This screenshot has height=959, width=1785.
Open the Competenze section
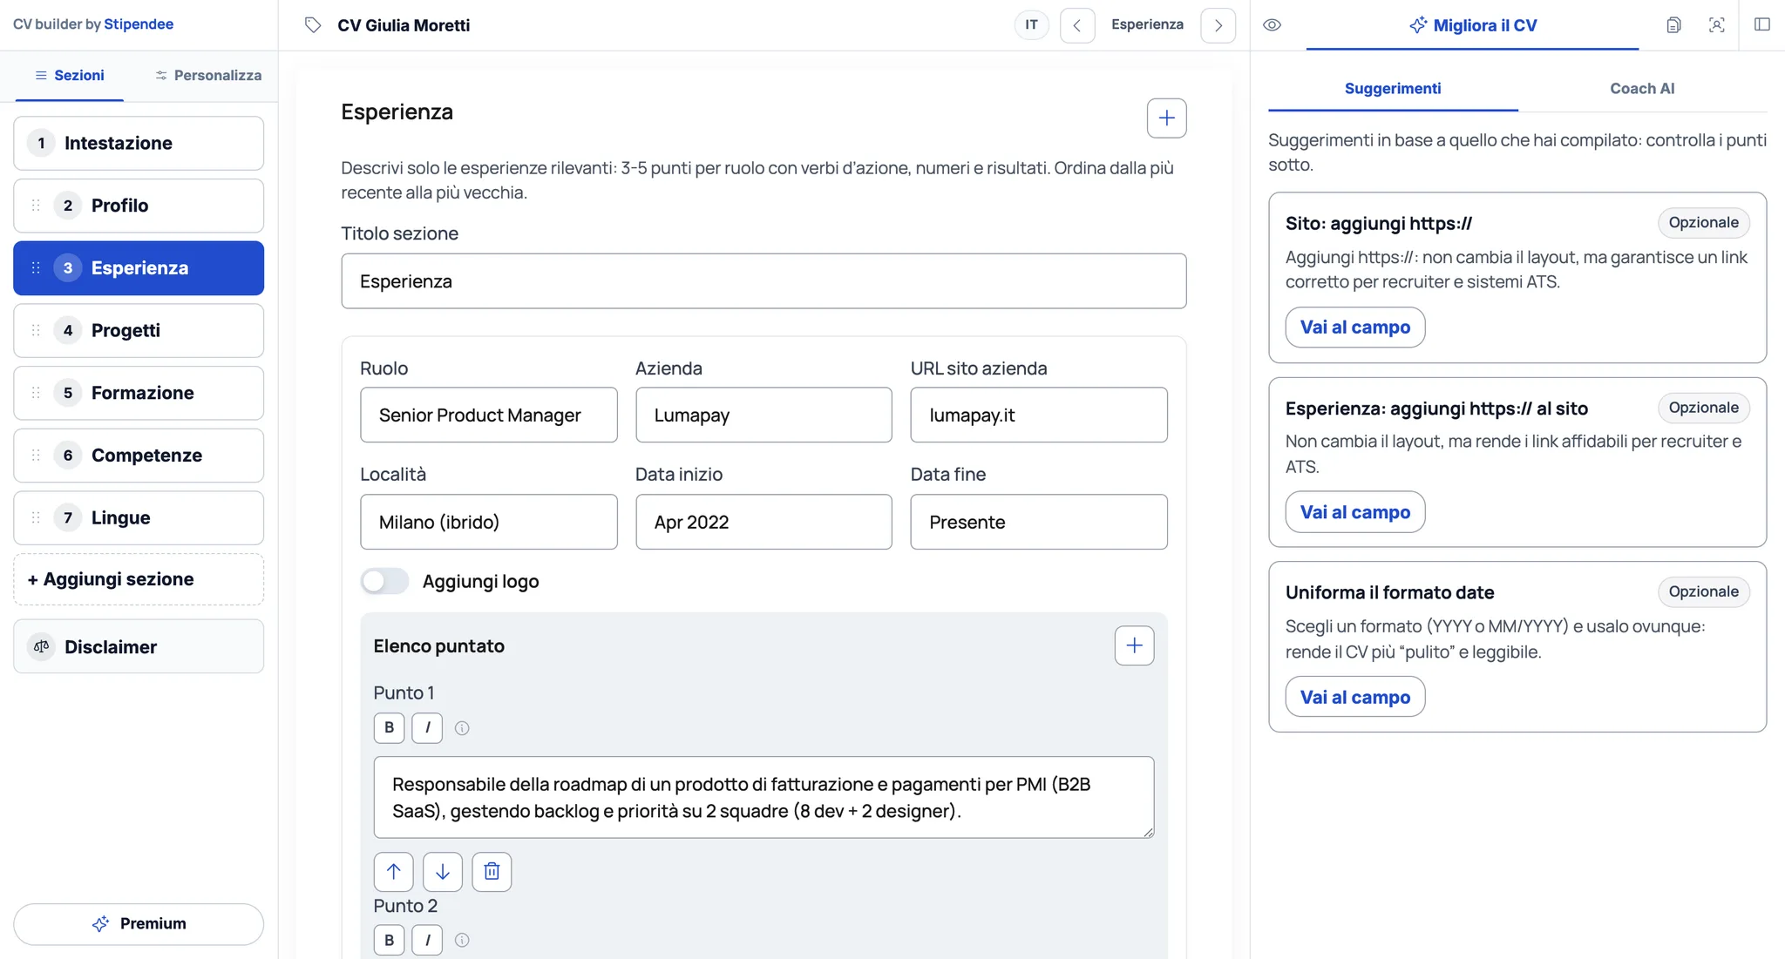[139, 456]
